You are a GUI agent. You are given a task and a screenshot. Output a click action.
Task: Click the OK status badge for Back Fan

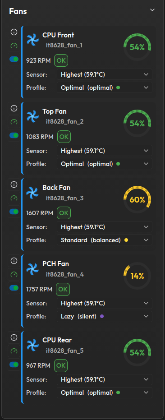pyautogui.click(x=64, y=213)
